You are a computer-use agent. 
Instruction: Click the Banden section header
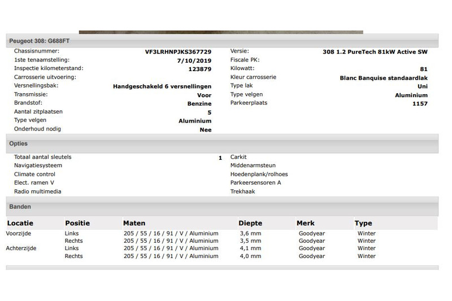pos(20,207)
